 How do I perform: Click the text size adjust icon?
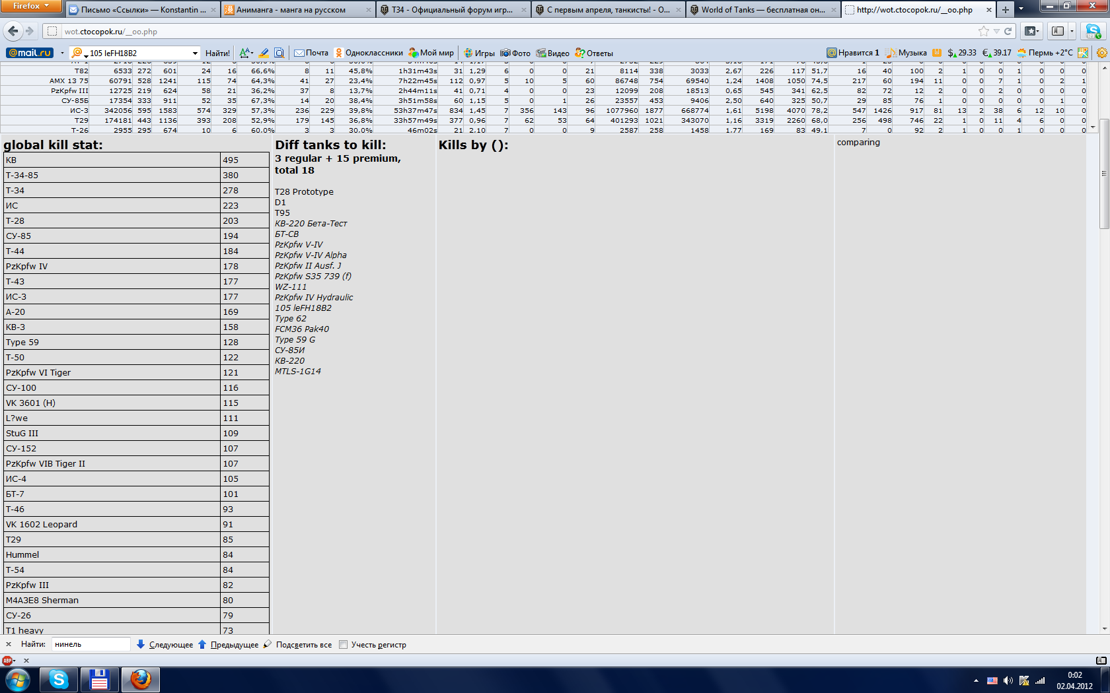tap(246, 53)
